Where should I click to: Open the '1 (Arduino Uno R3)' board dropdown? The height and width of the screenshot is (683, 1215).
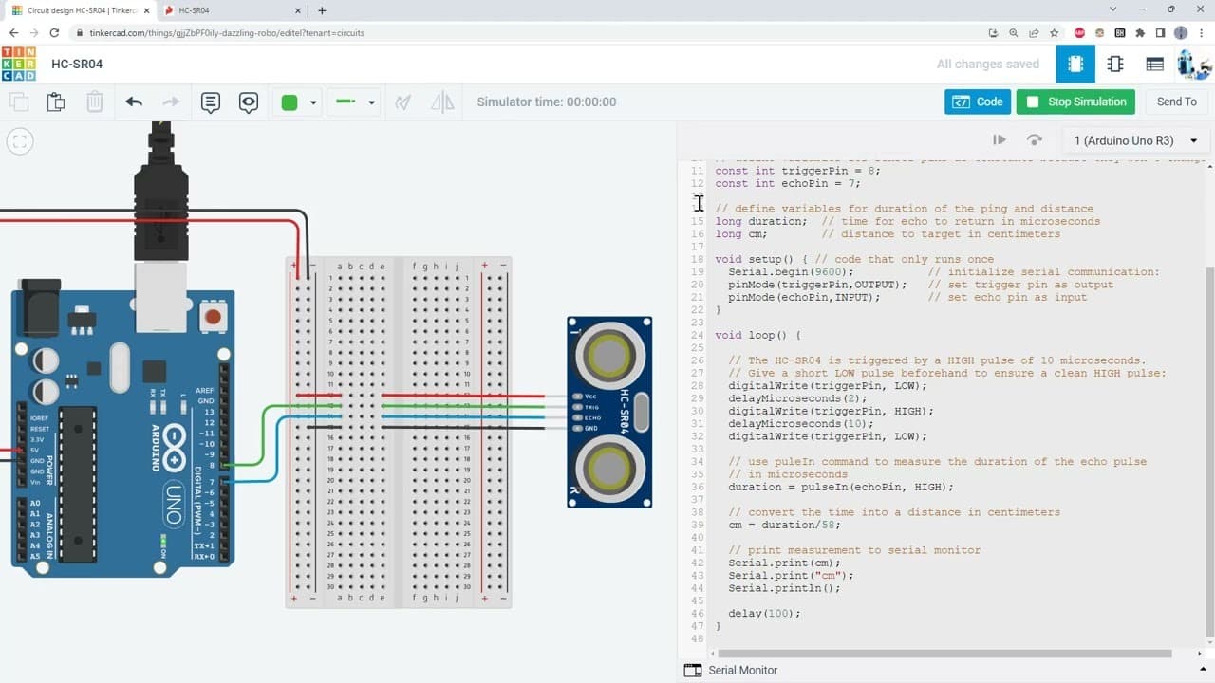click(1134, 139)
